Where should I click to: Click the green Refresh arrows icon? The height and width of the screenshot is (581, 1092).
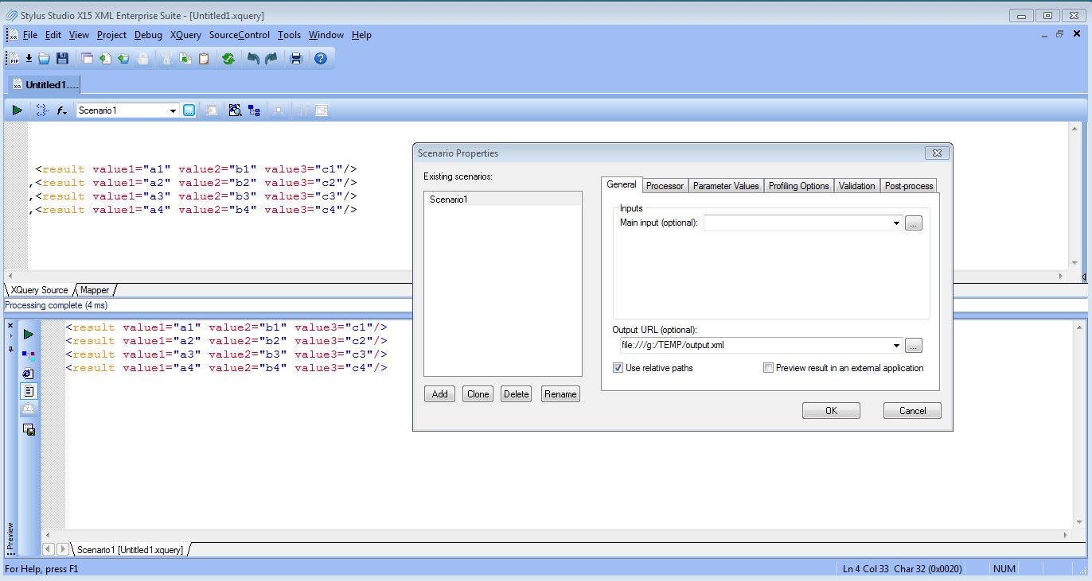228,59
